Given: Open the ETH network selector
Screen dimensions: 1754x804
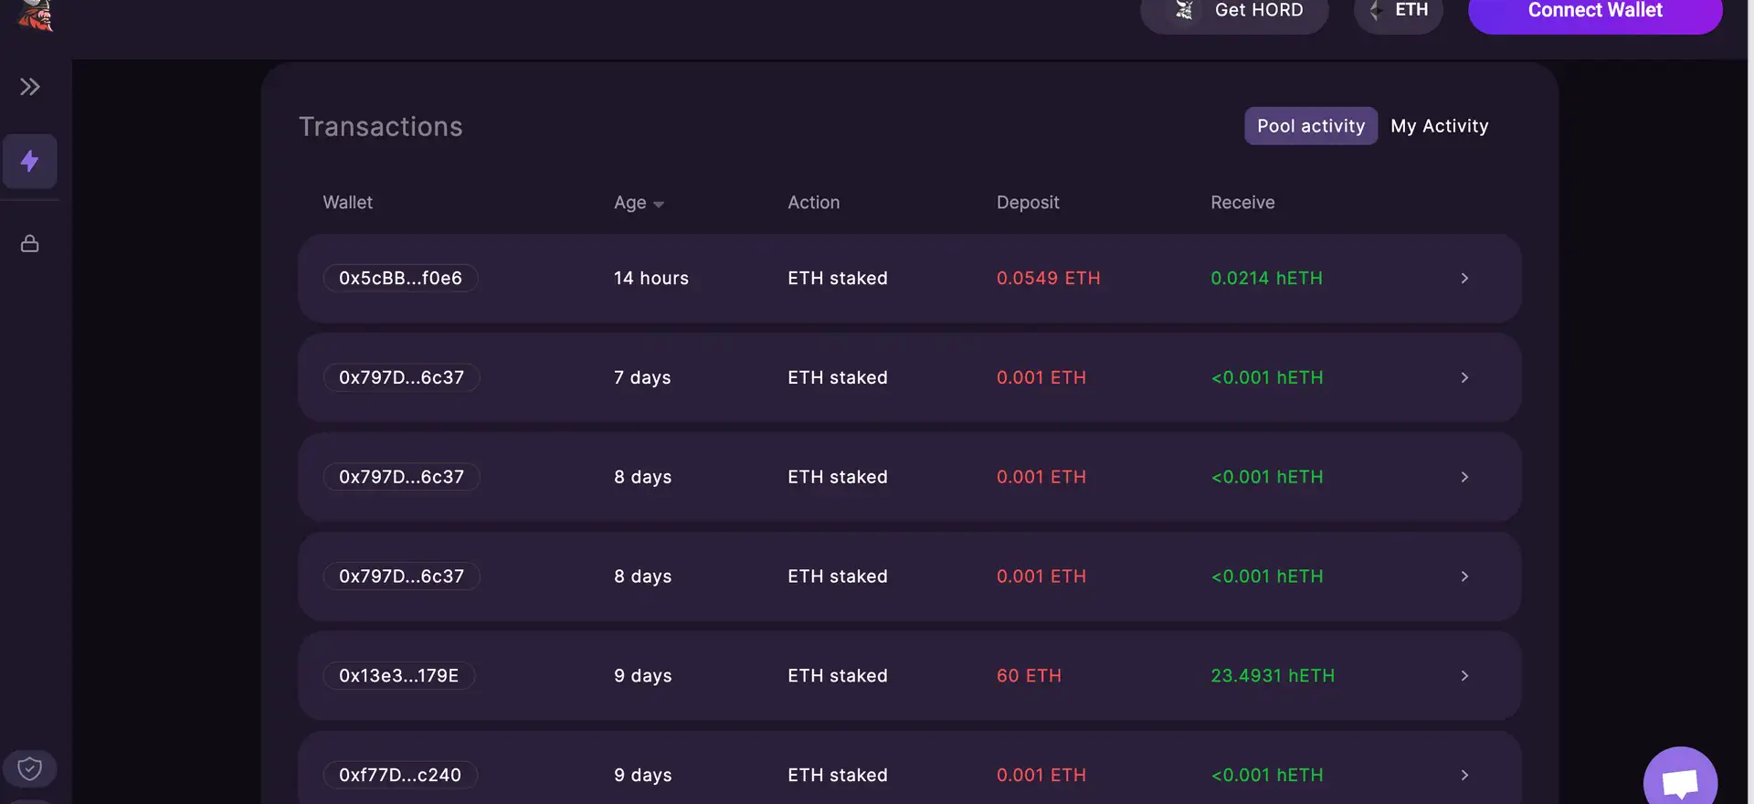Looking at the screenshot, I should (x=1399, y=12).
